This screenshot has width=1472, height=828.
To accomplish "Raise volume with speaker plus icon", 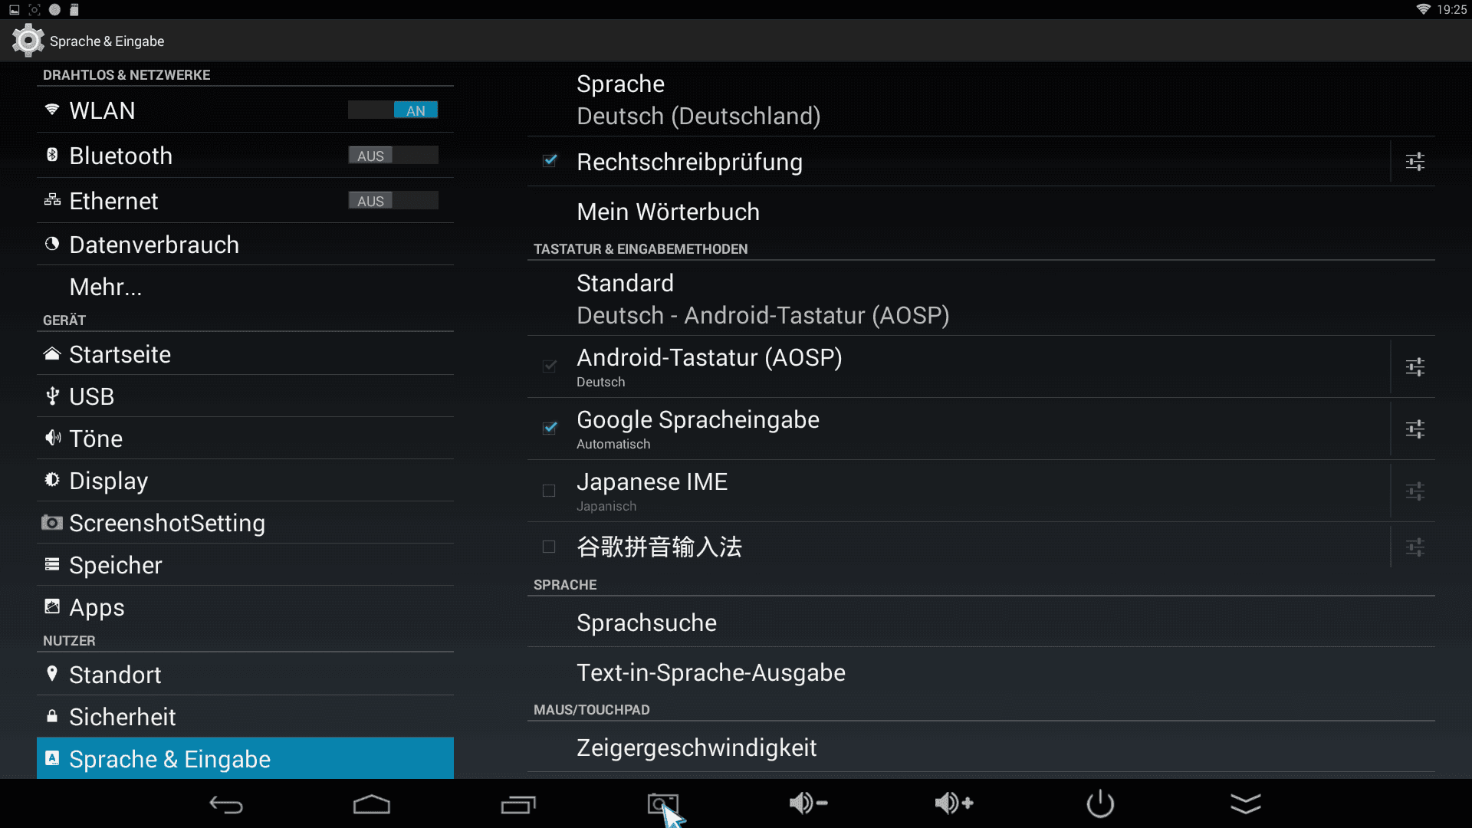I will click(x=954, y=803).
